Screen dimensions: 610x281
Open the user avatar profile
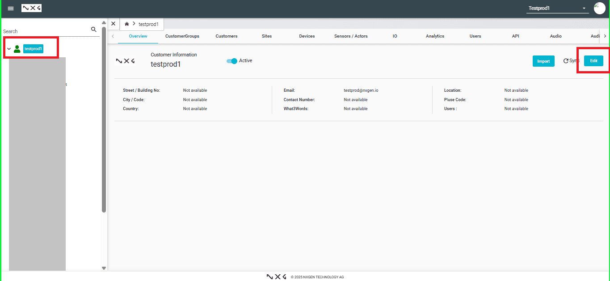(599, 8)
